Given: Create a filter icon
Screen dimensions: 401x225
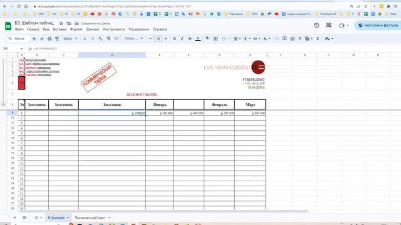Looking at the screenshot, I should [299, 39].
